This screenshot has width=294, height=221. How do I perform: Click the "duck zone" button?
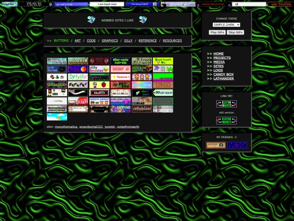click(142, 93)
